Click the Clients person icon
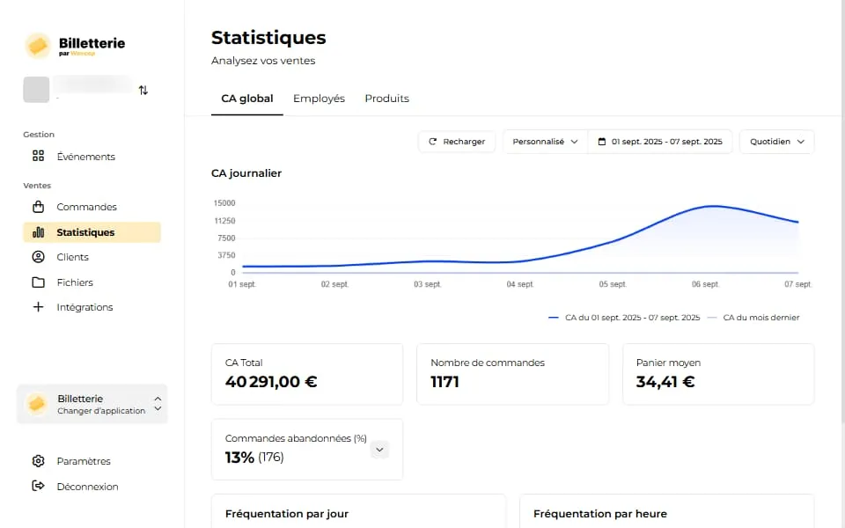The height and width of the screenshot is (528, 845). coord(38,257)
